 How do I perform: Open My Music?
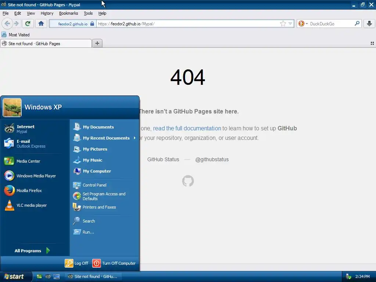coord(105,160)
